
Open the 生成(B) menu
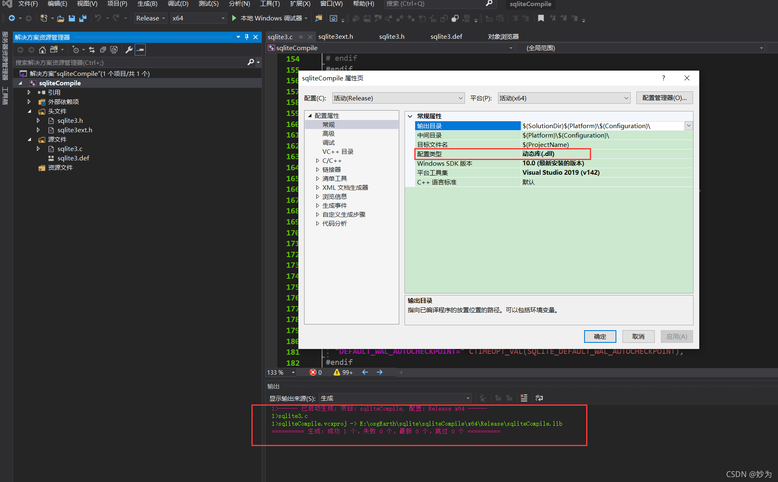click(147, 4)
